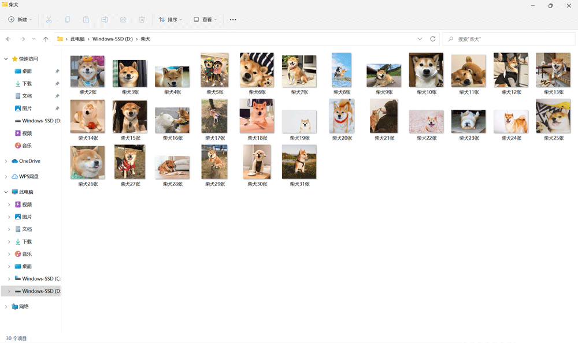The width and height of the screenshot is (578, 343).
Task: Expand the OneDrive tree node
Action: click(6, 161)
